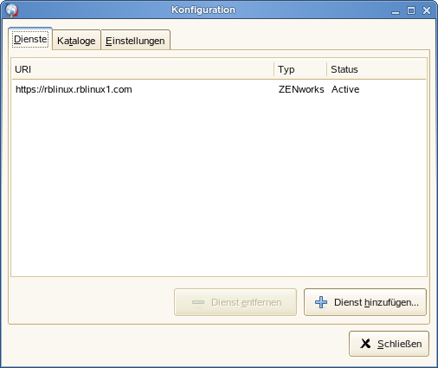Click the Dienst hinzufügen button
The image size is (438, 368).
click(365, 302)
